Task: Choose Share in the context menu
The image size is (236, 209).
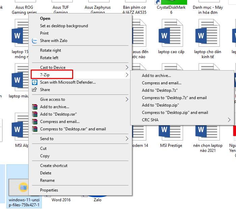Action: point(80,90)
